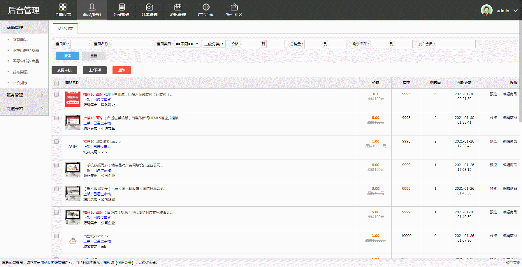Click the red 删除 button
The image size is (522, 267).
(122, 70)
